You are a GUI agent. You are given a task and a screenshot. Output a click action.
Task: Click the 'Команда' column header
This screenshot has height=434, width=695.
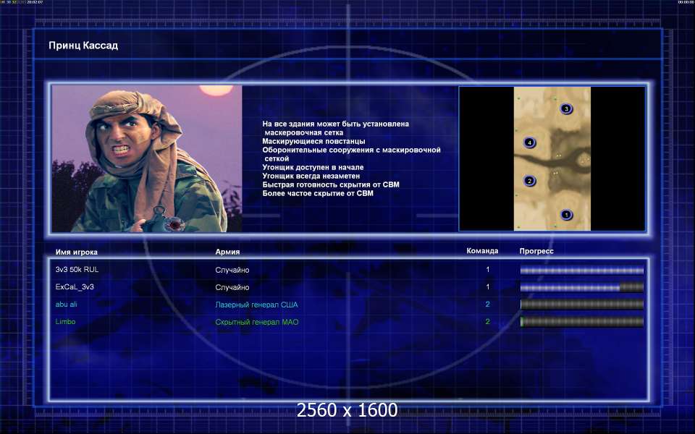click(482, 251)
